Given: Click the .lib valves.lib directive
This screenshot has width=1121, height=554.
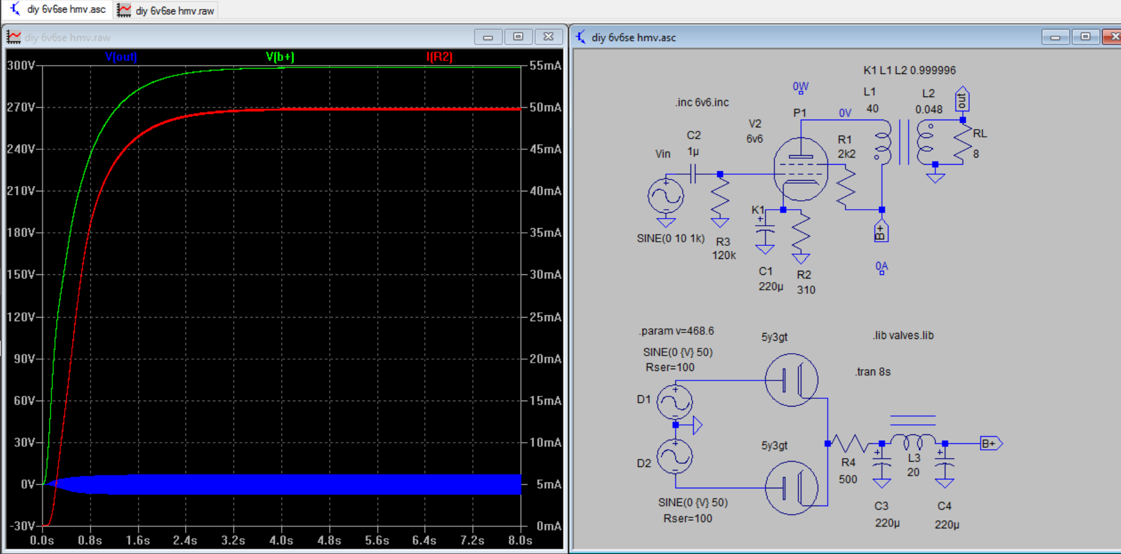Looking at the screenshot, I should coord(903,335).
